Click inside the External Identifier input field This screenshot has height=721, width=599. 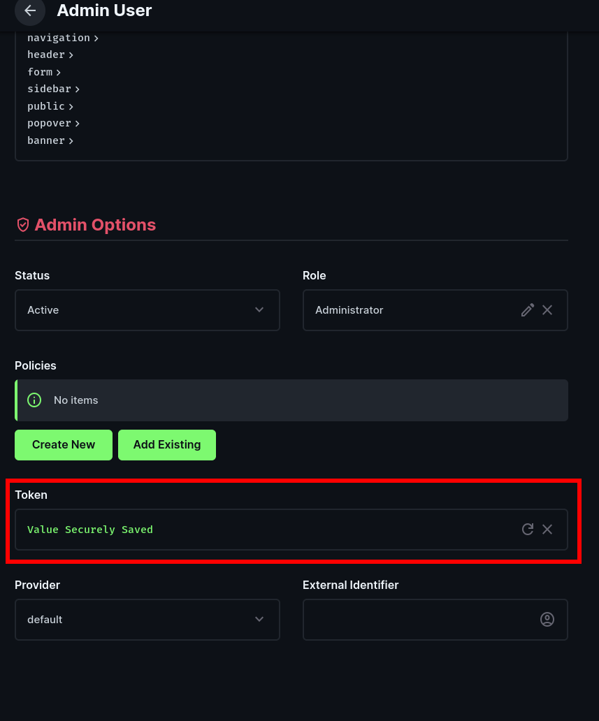pos(419,619)
